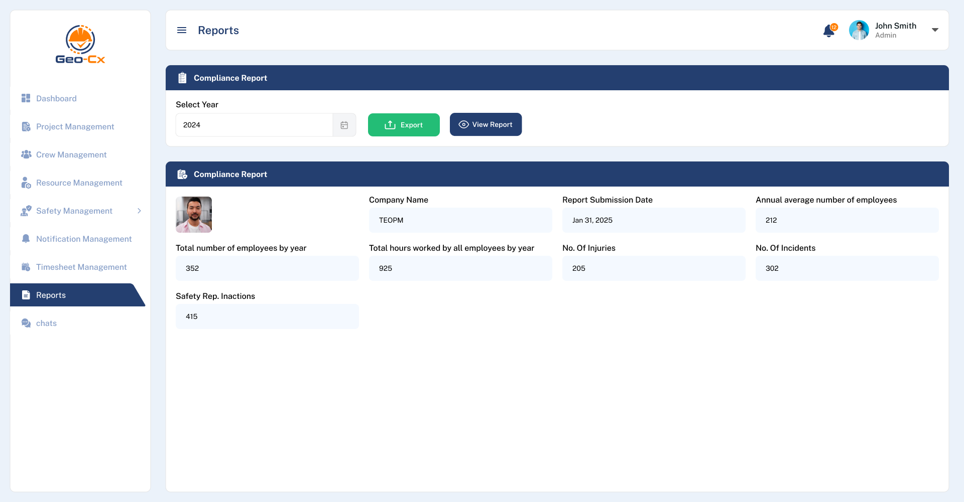Click the Crew Management people icon

26,154
